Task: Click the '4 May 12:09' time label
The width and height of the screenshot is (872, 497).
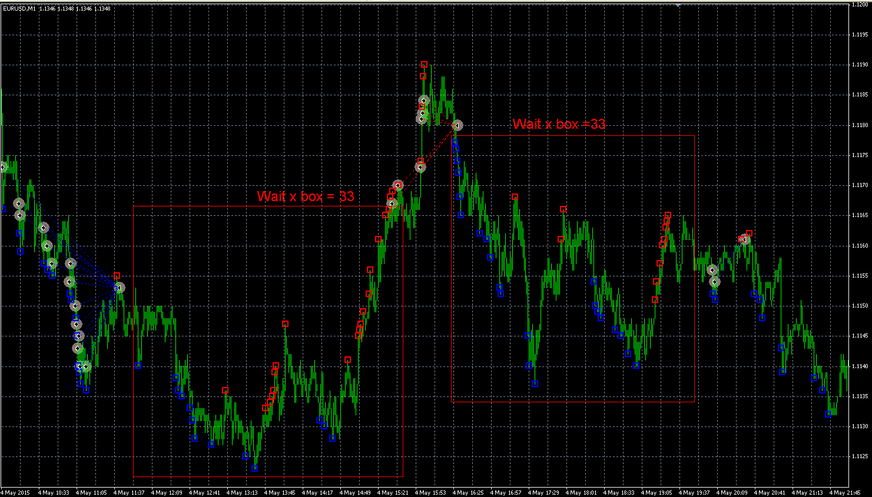Action: click(167, 493)
